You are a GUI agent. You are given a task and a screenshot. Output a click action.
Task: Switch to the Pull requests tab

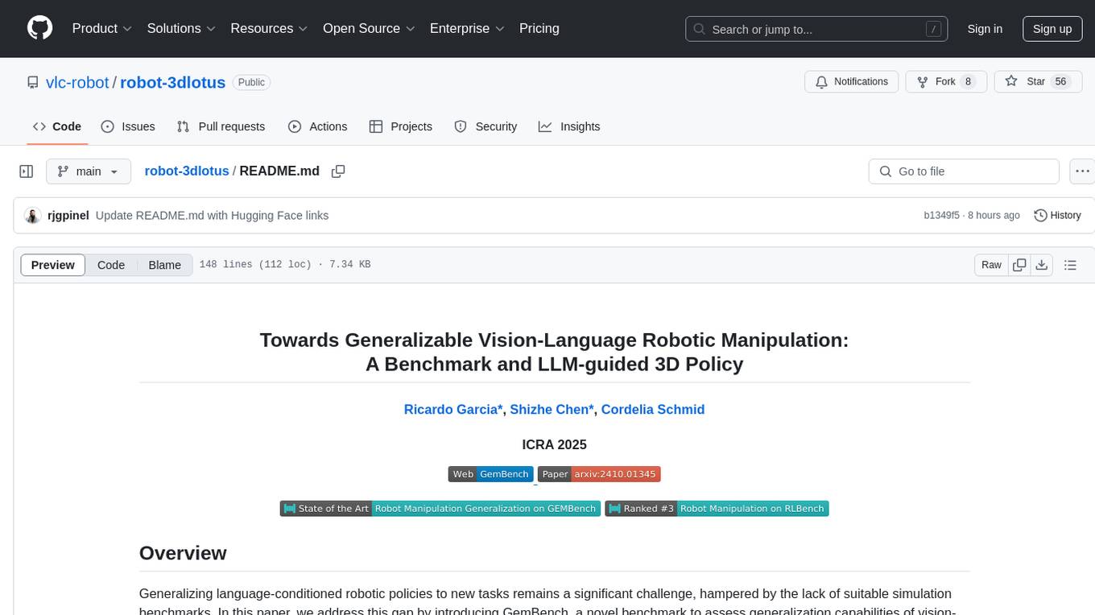pyautogui.click(x=221, y=126)
